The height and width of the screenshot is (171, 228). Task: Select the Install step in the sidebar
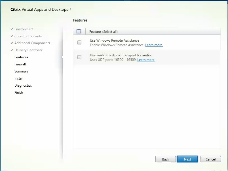click(19, 78)
